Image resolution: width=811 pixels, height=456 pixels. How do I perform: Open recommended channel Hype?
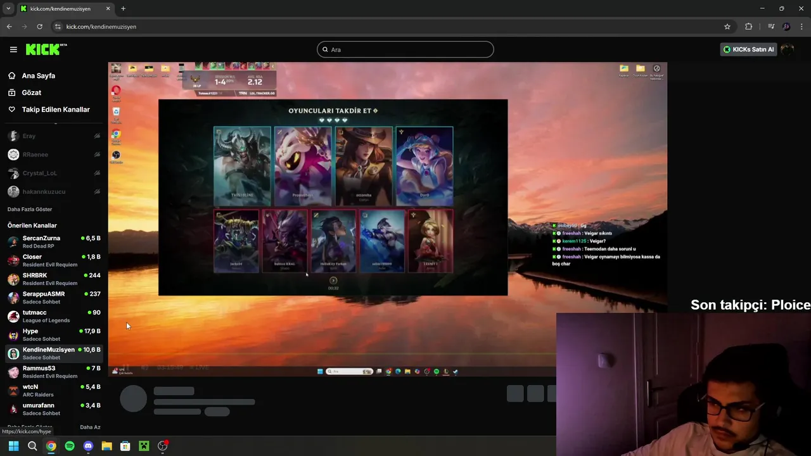54,334
